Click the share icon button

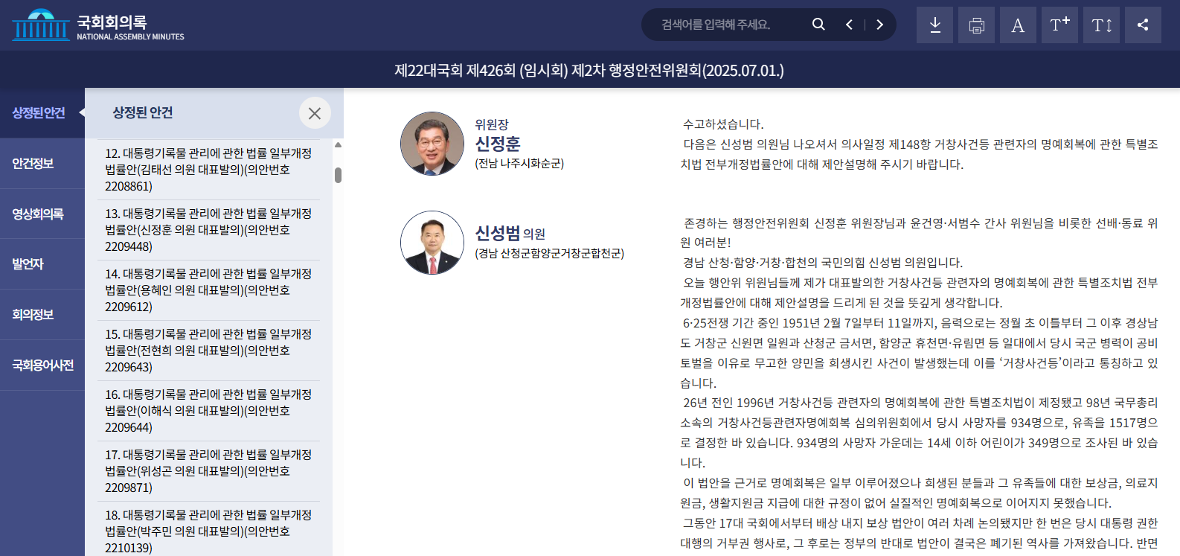coord(1144,25)
